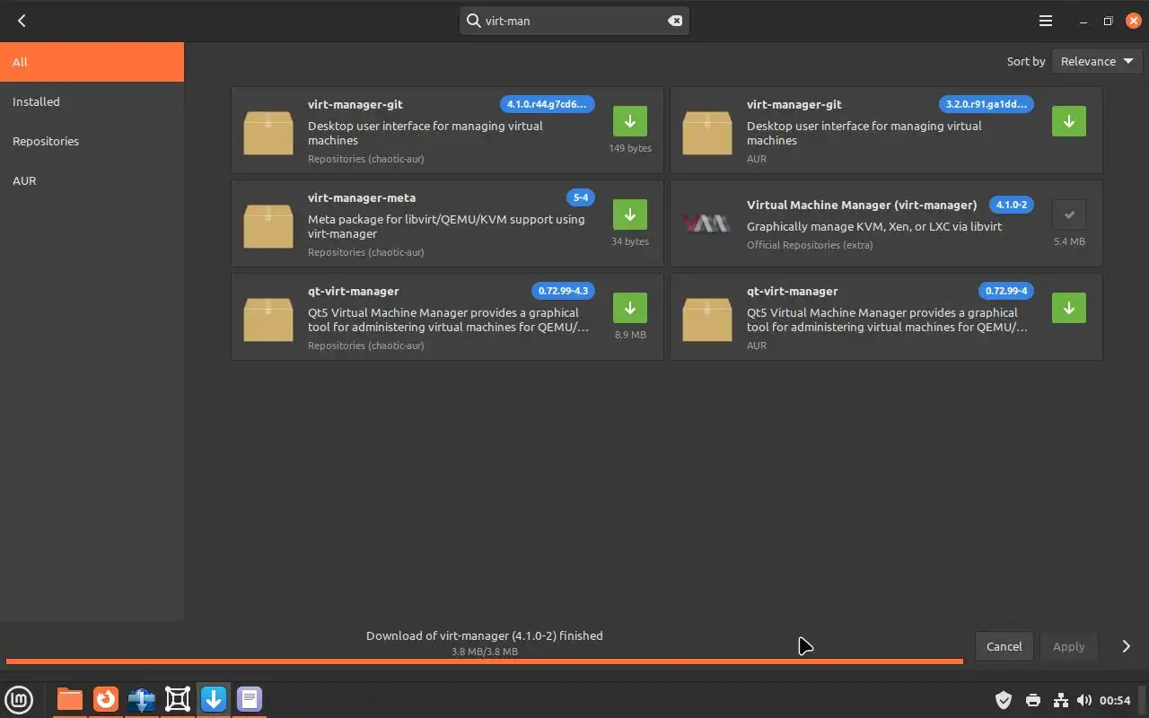Click the Official Repositories (extra) label
This screenshot has height=718, width=1149.
[810, 245]
